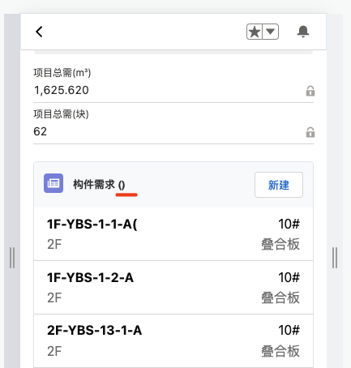Click the 62 total blocks field
The image size is (351, 368).
[173, 131]
